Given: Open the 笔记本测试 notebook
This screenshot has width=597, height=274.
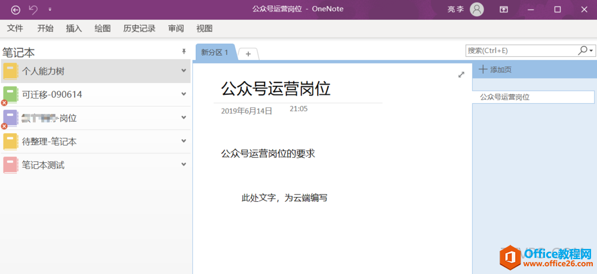Looking at the screenshot, I should 43,164.
